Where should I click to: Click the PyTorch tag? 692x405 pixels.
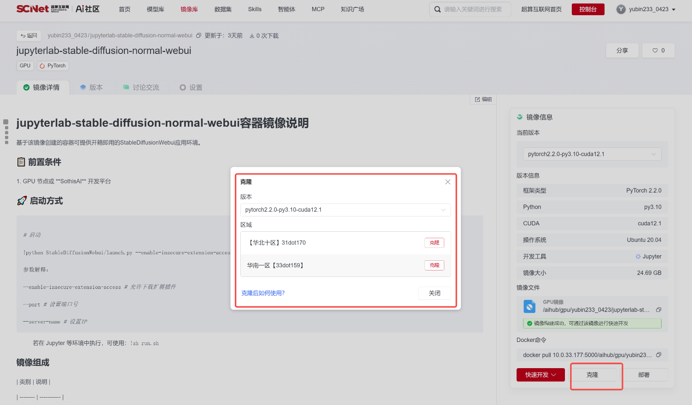coord(53,66)
